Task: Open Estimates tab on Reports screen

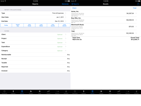Action: click(x=66, y=92)
